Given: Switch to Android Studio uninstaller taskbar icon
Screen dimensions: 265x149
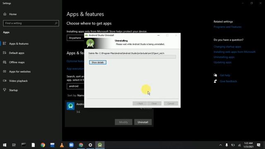Looking at the screenshot, I should [x=100, y=145].
